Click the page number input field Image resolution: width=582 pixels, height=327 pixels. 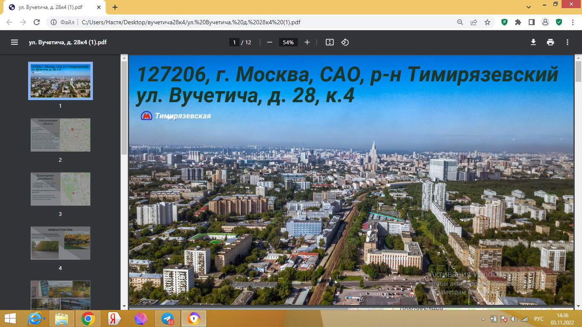pyautogui.click(x=234, y=42)
